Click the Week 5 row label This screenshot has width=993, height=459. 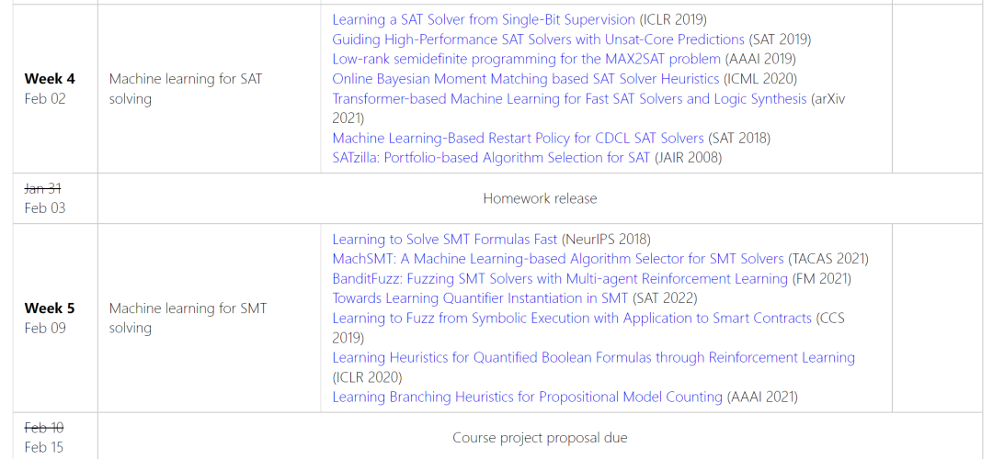tap(50, 308)
